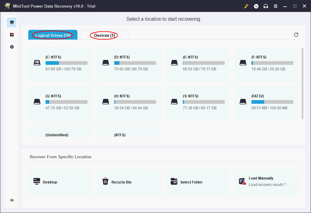311x213 pixels.
Task: Refresh the drive list
Action: (x=296, y=35)
